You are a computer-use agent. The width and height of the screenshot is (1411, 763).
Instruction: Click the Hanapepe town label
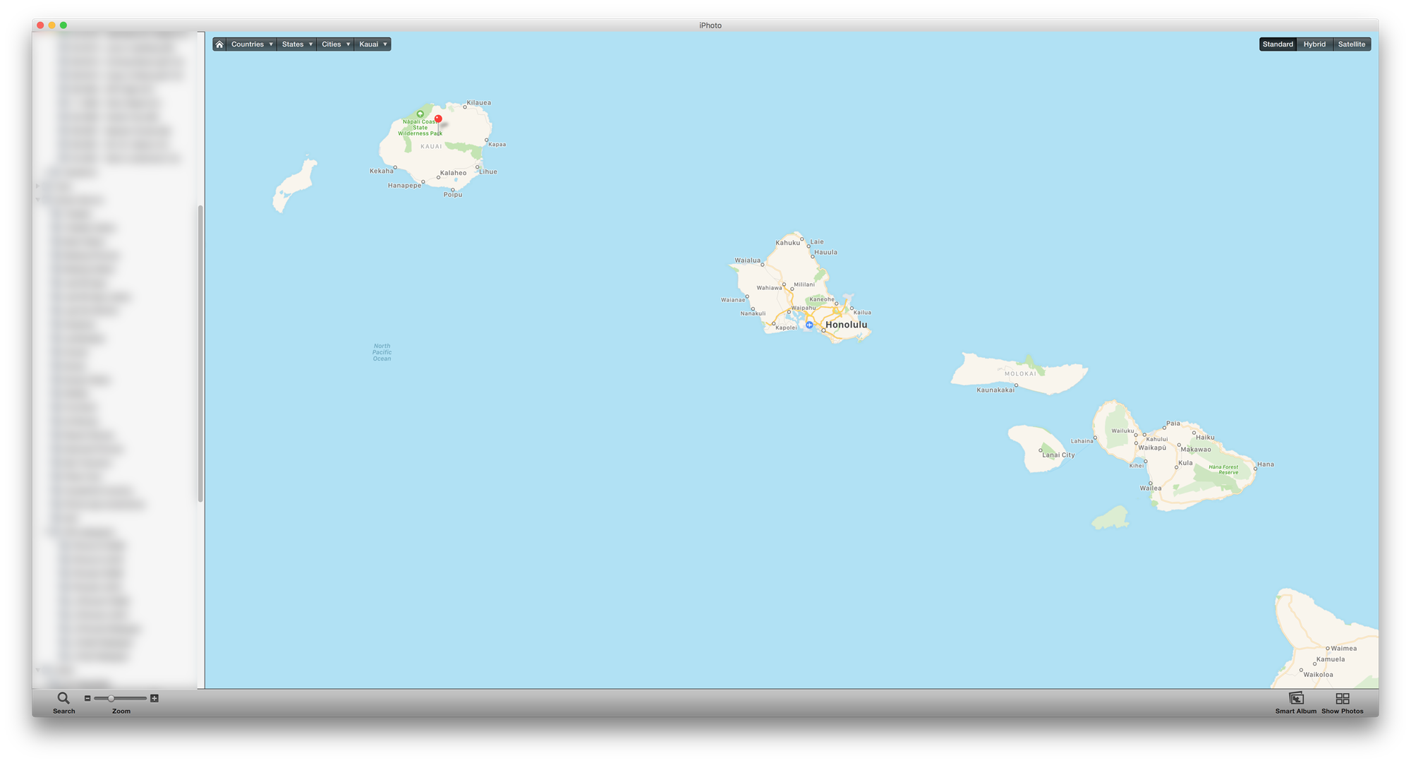click(404, 186)
